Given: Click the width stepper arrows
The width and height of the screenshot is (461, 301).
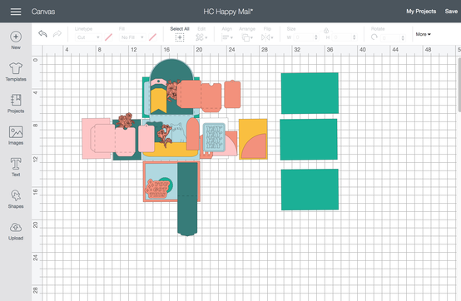Looking at the screenshot, I should [316, 37].
